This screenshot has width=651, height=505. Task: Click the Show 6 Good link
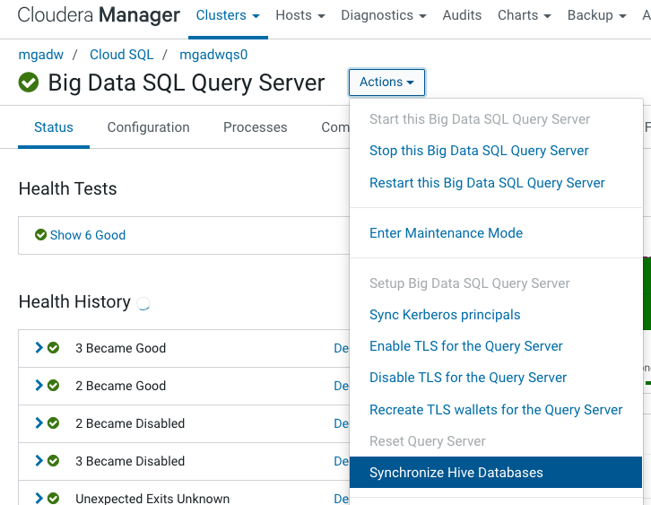pos(88,235)
